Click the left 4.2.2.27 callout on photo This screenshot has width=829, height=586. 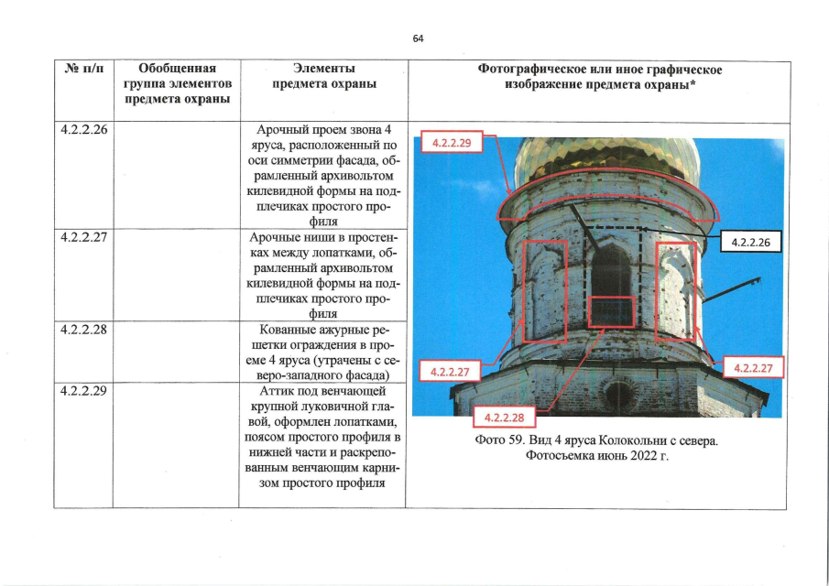pos(451,372)
